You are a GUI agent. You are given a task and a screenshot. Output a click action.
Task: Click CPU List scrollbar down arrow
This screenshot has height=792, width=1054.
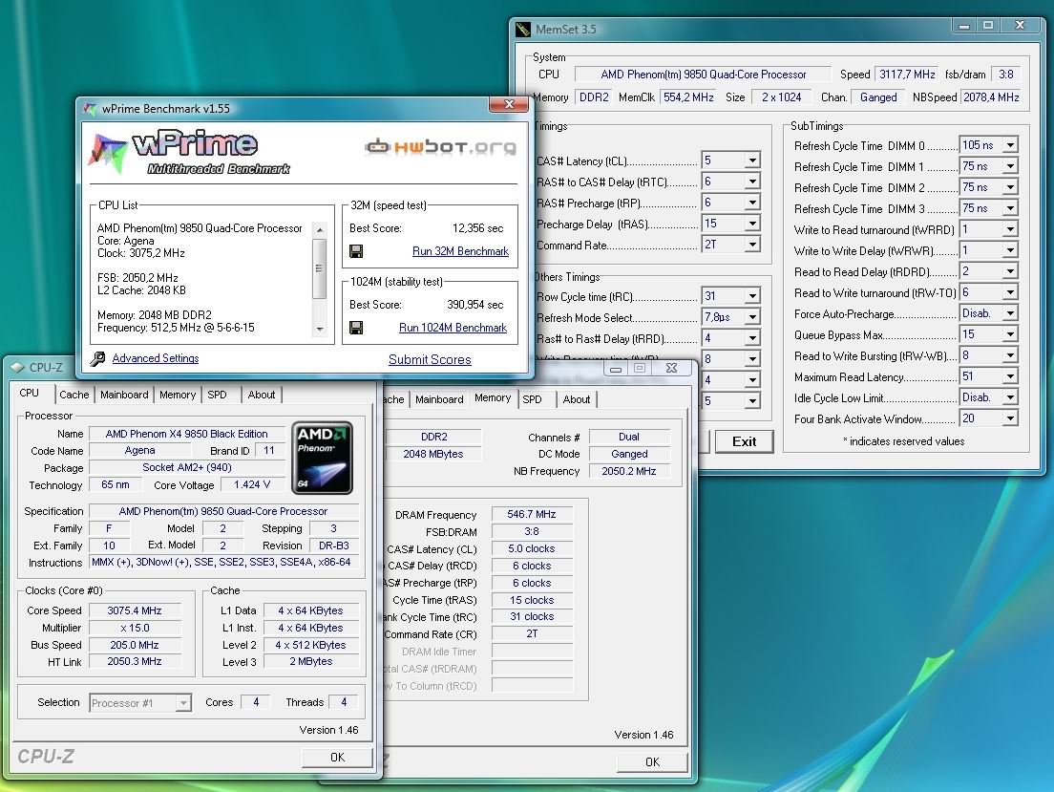click(x=320, y=330)
